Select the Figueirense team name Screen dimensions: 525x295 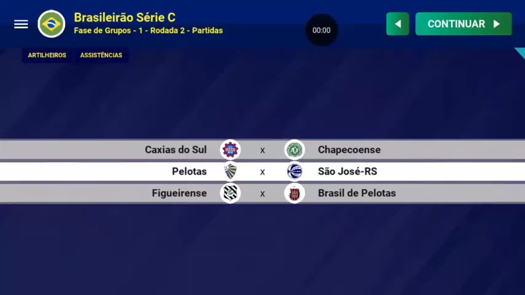click(179, 193)
